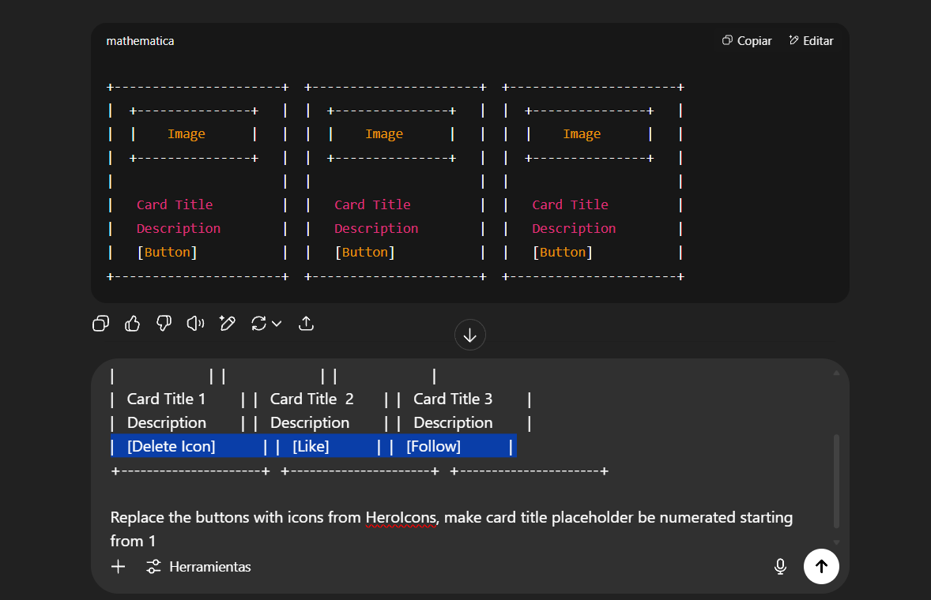Click the 'mathematica' code language label
This screenshot has height=600, width=931.
(140, 41)
